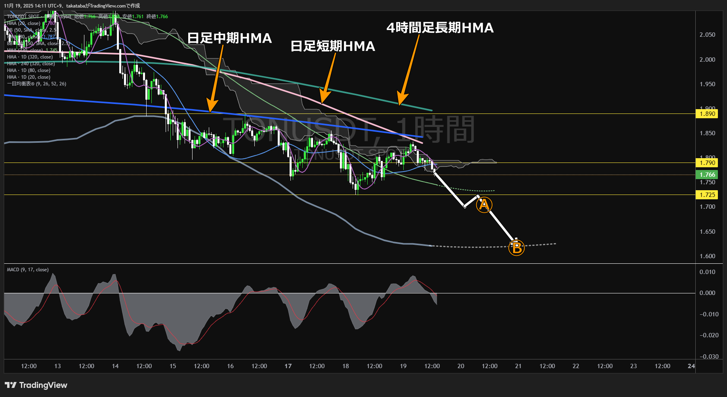Select the HMA · 1D (320, close) legend

[x=30, y=57]
